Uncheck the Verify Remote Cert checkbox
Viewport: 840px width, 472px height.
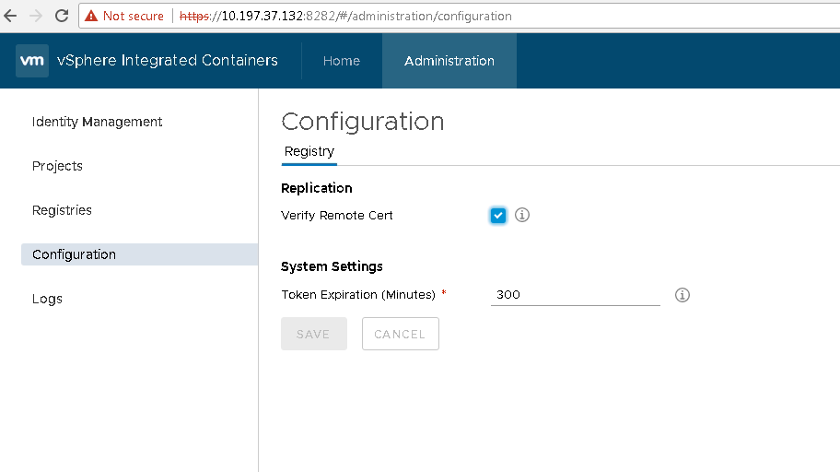tap(498, 216)
